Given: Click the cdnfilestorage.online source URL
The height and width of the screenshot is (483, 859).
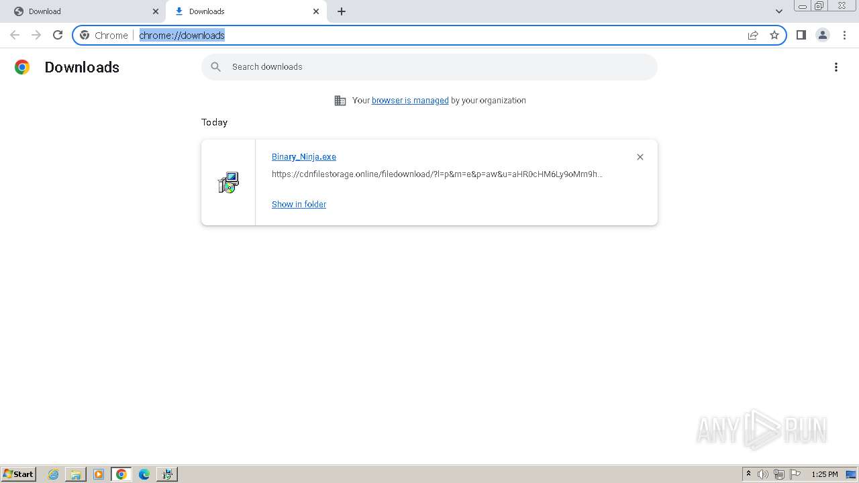Looking at the screenshot, I should [437, 174].
